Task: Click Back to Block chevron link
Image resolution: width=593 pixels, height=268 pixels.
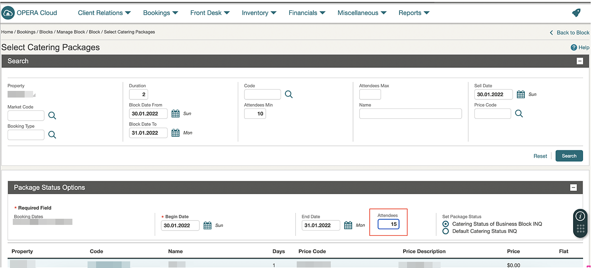Action: (569, 33)
